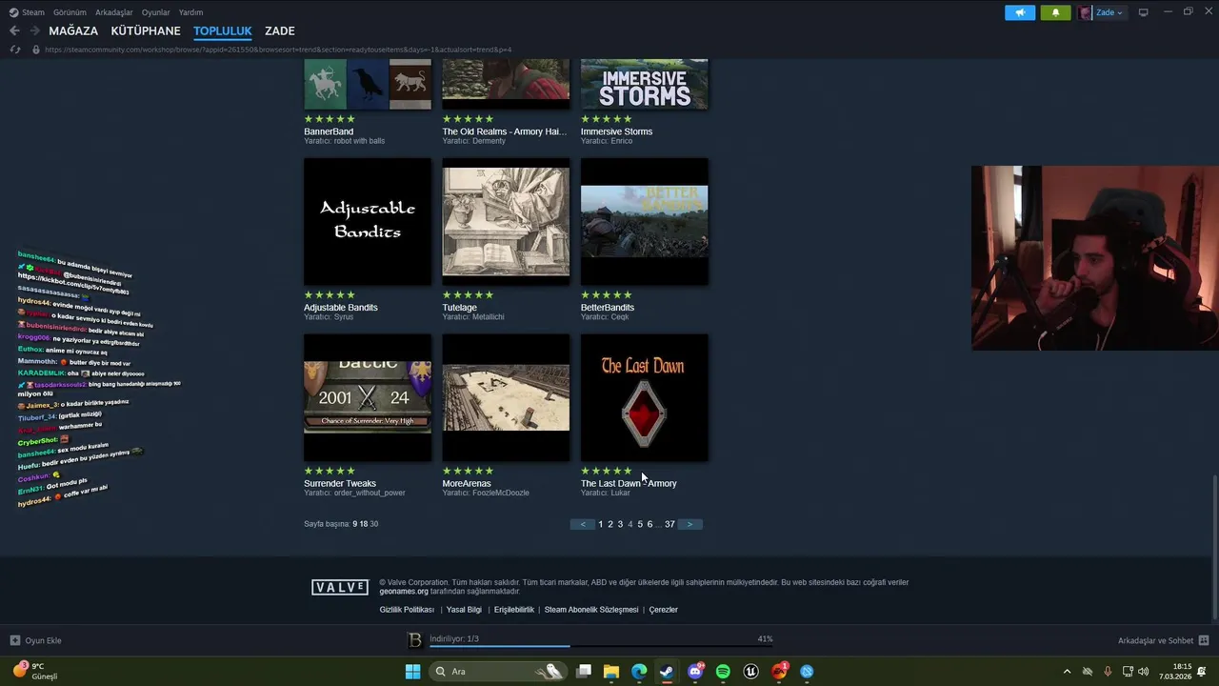This screenshot has width=1219, height=686.
Task: Open the Arkadaşlar menu
Action: [x=114, y=12]
